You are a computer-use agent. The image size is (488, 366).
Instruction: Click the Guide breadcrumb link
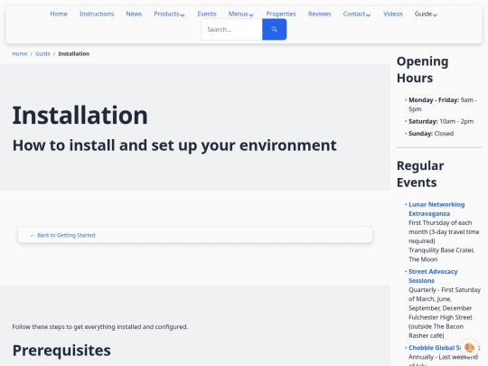point(42,53)
